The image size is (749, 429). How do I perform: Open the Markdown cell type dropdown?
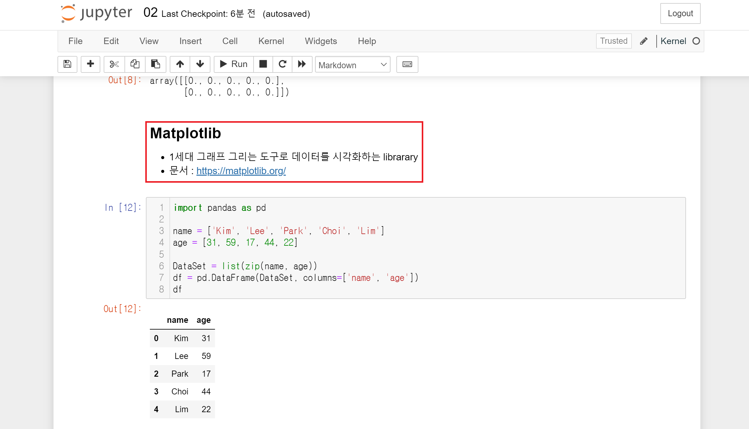352,65
